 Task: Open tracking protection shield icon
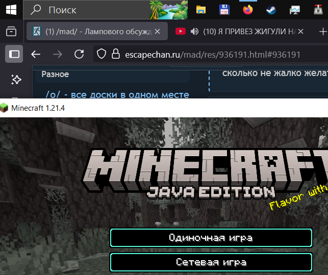coord(102,54)
